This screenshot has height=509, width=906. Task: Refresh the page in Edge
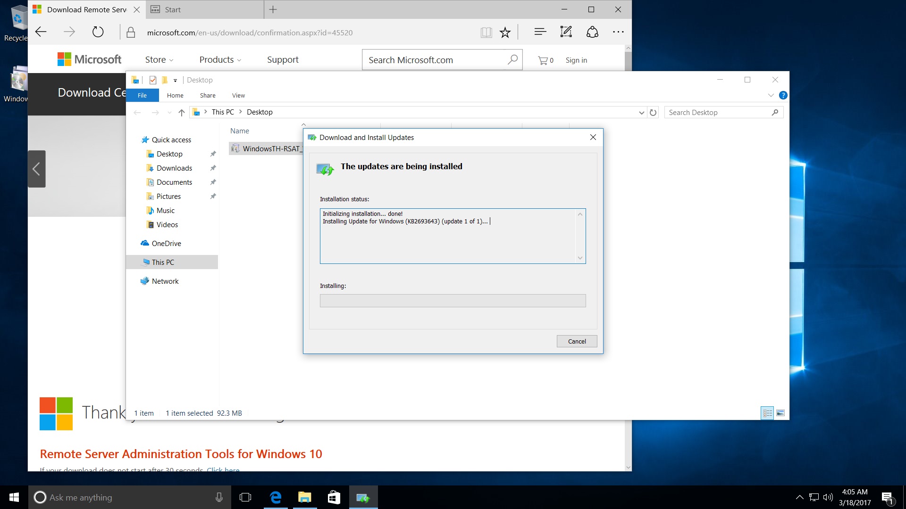coord(98,32)
